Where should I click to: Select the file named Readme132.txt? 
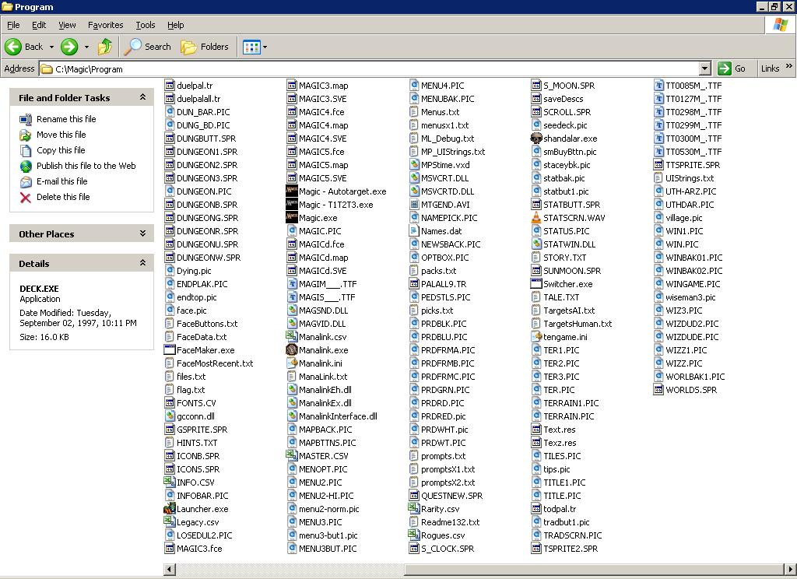click(450, 522)
